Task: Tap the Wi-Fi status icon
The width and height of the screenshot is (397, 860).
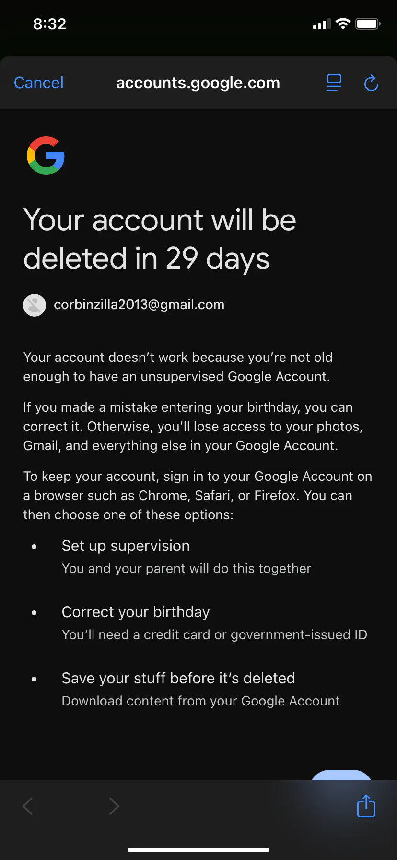Action: (343, 24)
